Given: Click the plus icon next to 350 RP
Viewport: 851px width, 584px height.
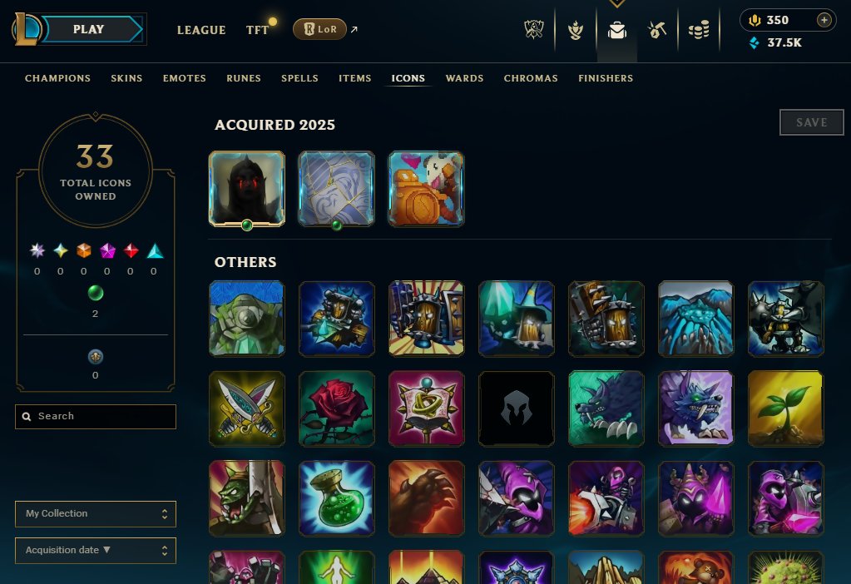Looking at the screenshot, I should [x=824, y=20].
